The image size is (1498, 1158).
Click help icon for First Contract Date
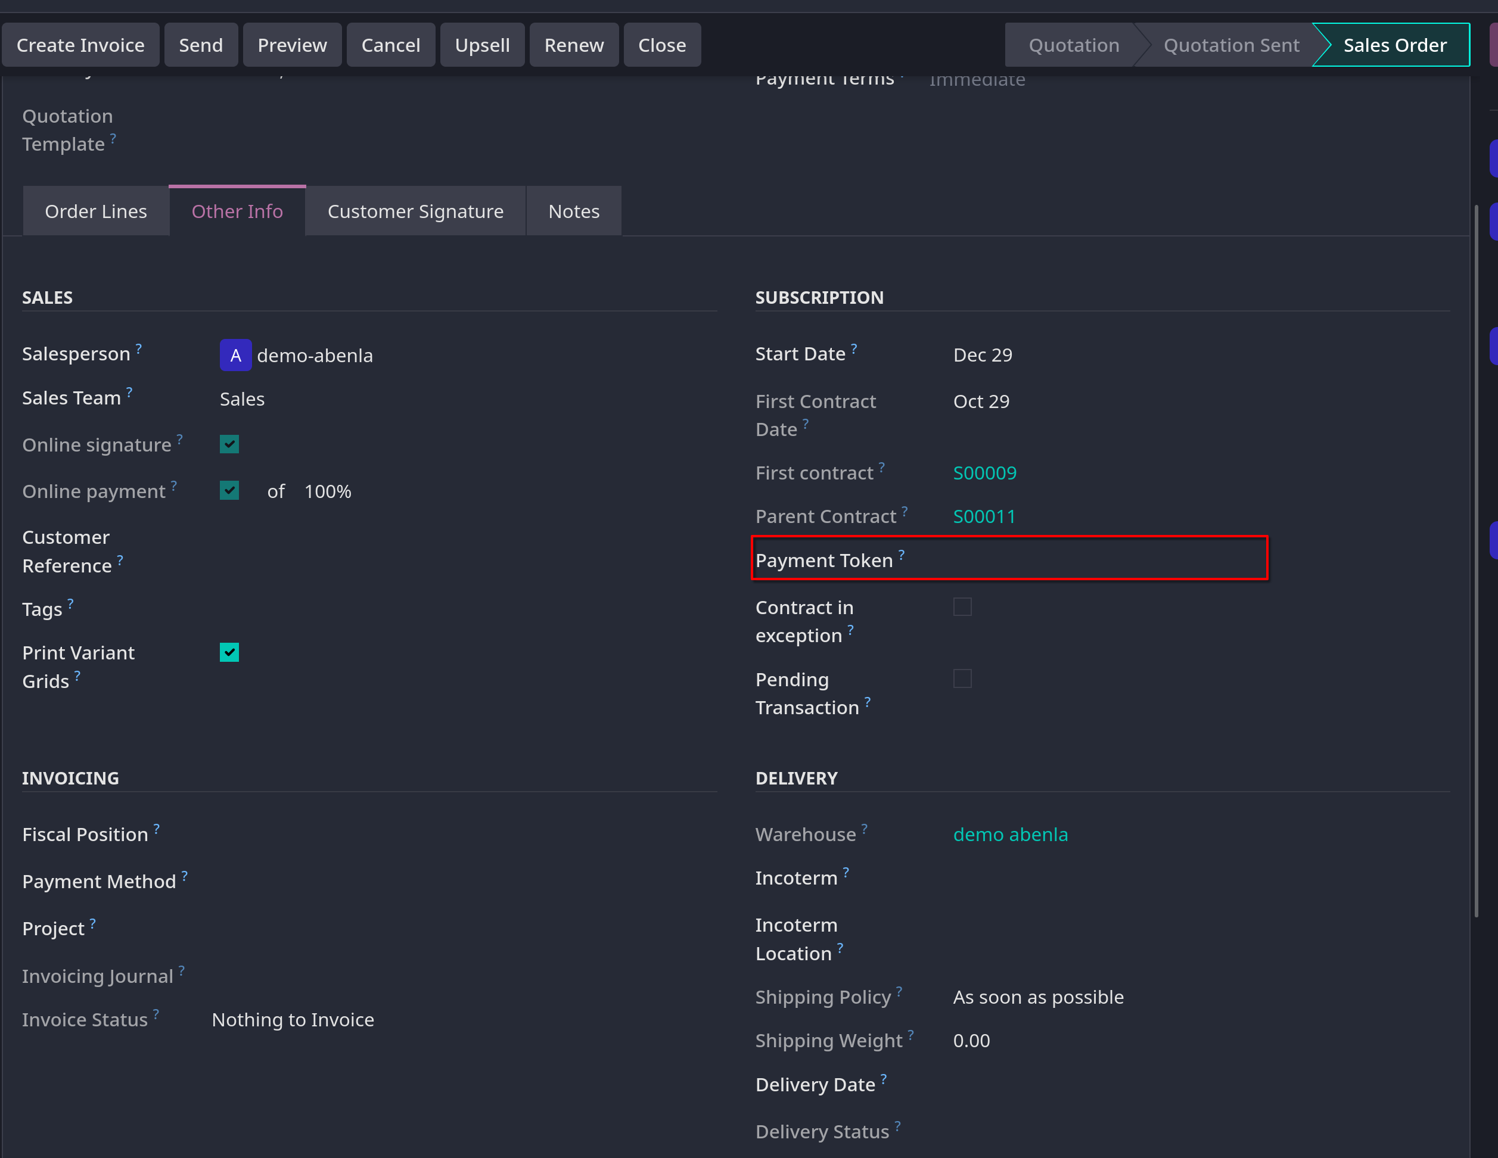coord(805,423)
